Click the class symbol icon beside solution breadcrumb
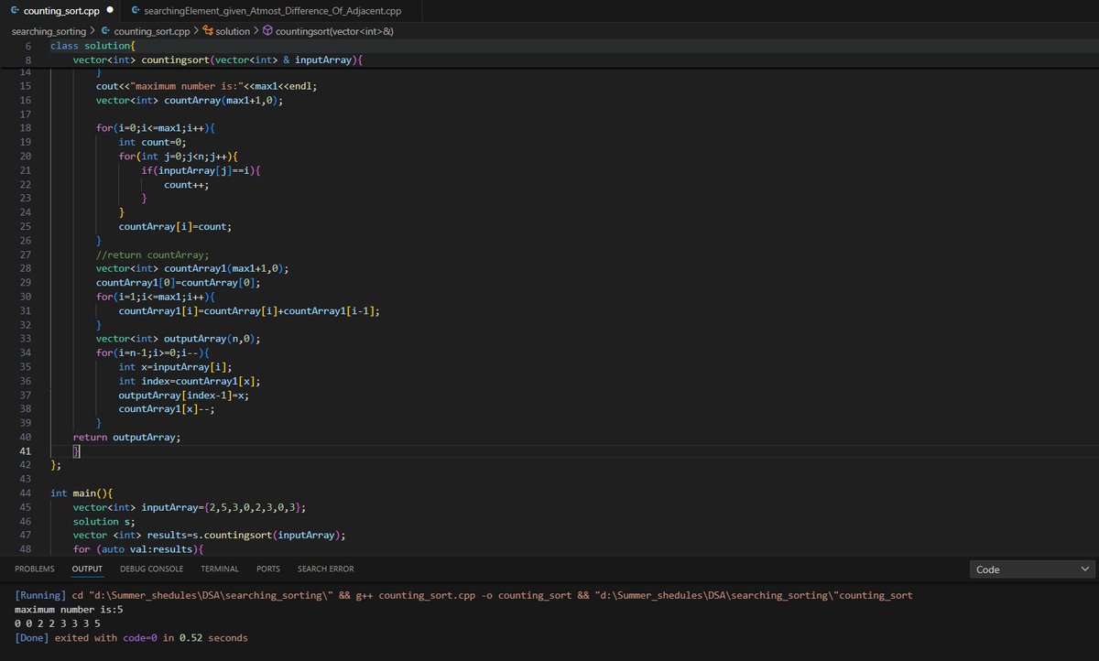 coord(207,31)
